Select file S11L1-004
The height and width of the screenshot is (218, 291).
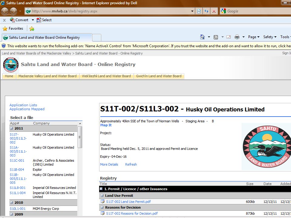coord(18,193)
